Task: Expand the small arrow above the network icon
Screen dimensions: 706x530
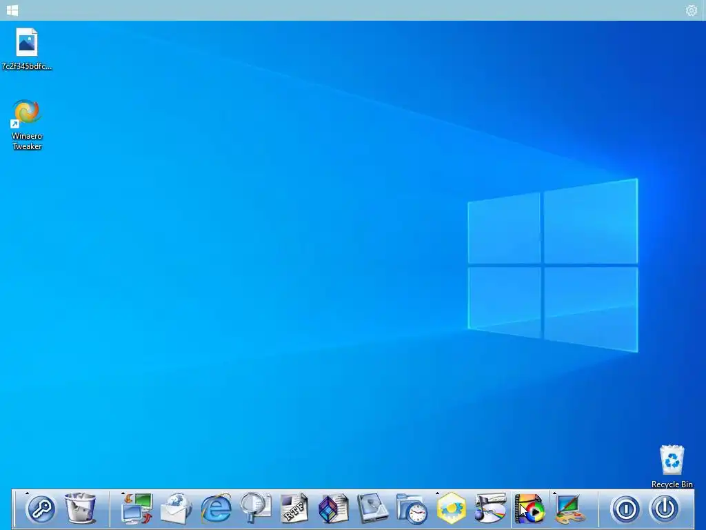Action: pyautogui.click(x=123, y=493)
